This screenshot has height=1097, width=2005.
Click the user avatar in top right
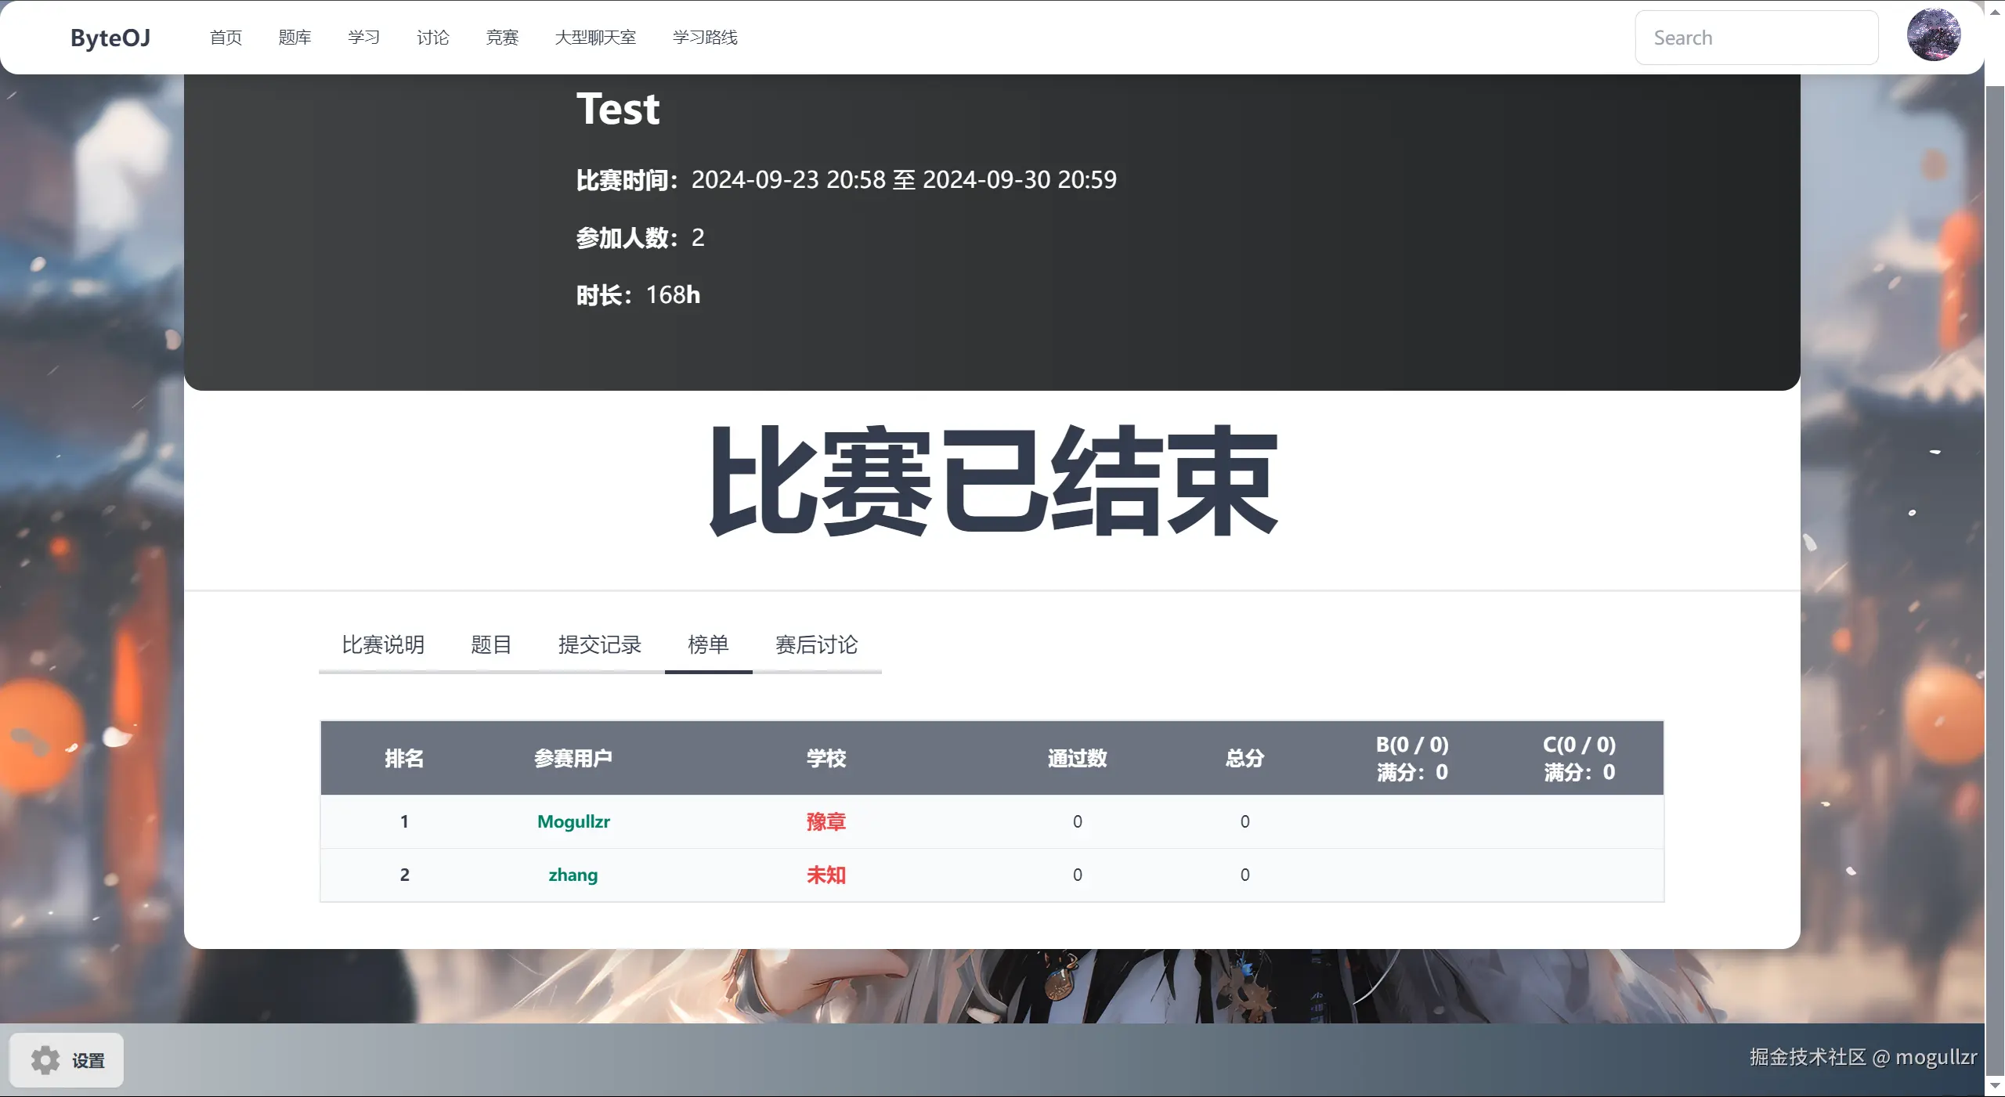tap(1933, 35)
